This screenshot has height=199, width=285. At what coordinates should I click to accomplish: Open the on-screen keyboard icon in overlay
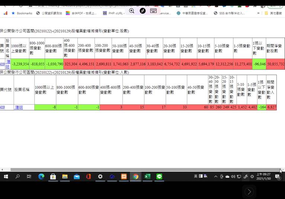[153, 11]
